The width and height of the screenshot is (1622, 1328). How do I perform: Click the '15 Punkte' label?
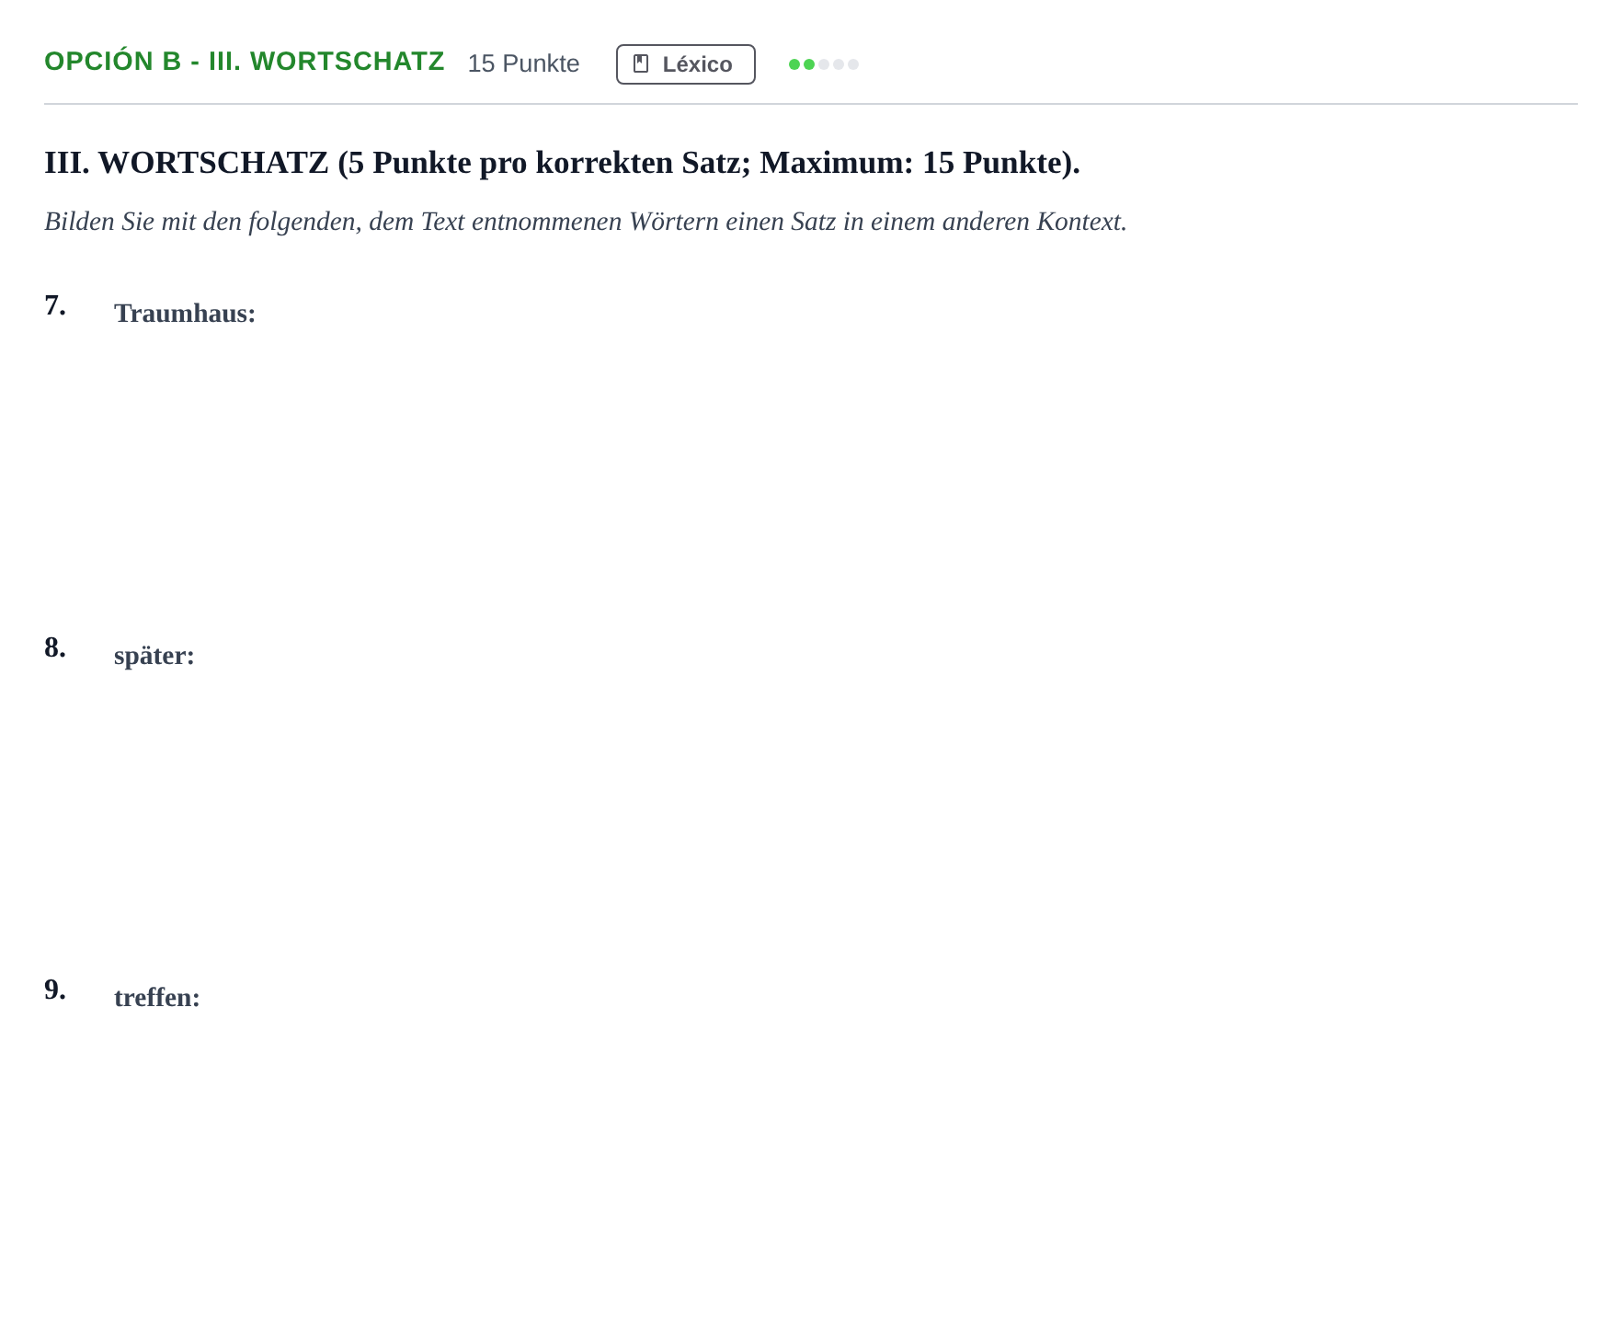point(523,63)
